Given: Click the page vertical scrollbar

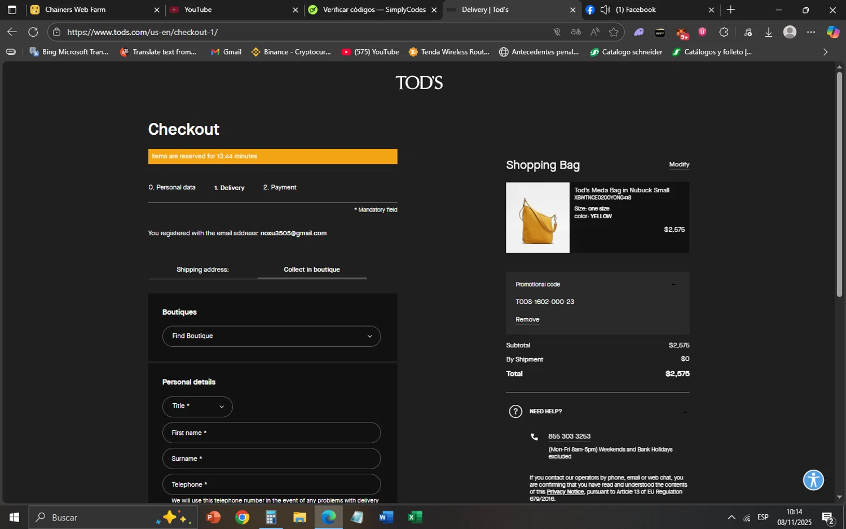Looking at the screenshot, I should [x=839, y=183].
